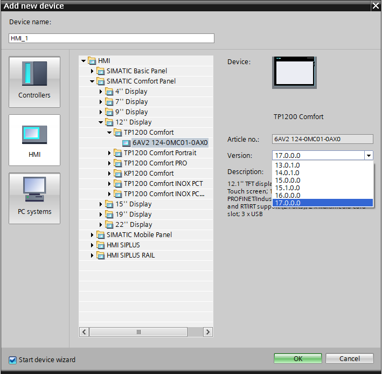Click the SIMATIC Basic Panel folder icon
This screenshot has height=374, width=382.
tap(100, 71)
